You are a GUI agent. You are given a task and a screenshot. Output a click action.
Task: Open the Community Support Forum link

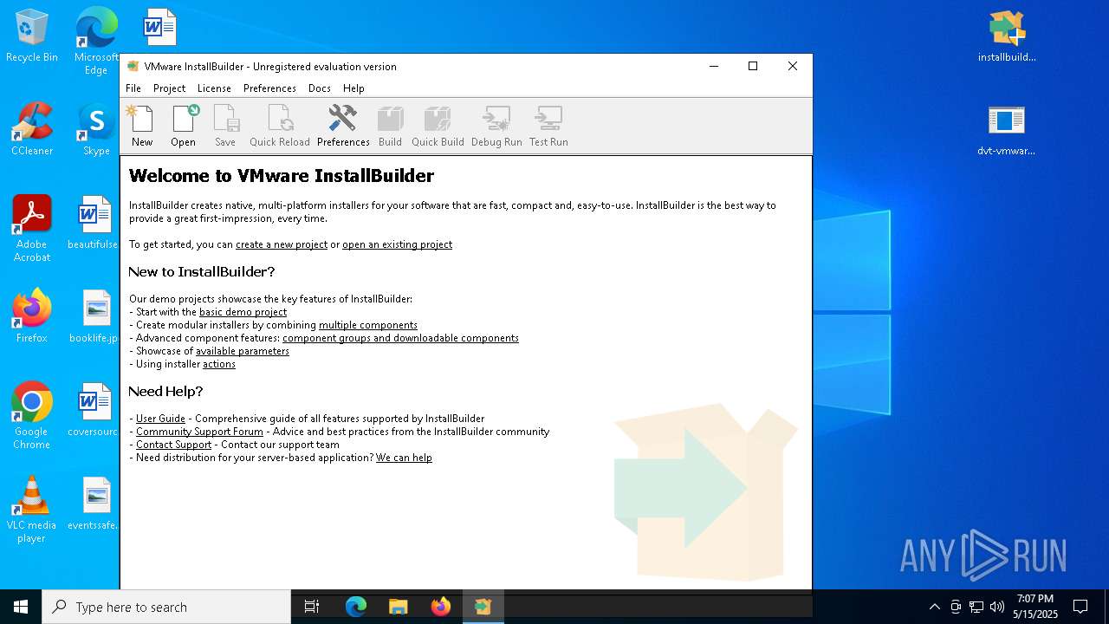tap(199, 432)
